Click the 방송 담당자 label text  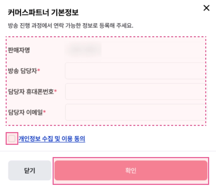coord(23,71)
